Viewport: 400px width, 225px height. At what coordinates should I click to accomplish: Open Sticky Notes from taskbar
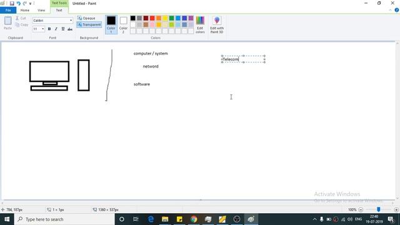[x=179, y=219]
